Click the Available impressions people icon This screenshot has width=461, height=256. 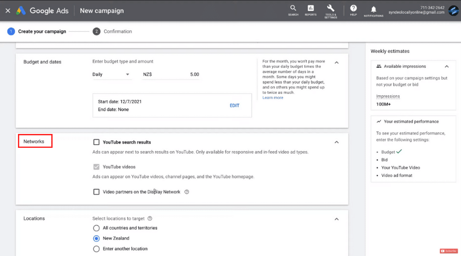click(379, 66)
